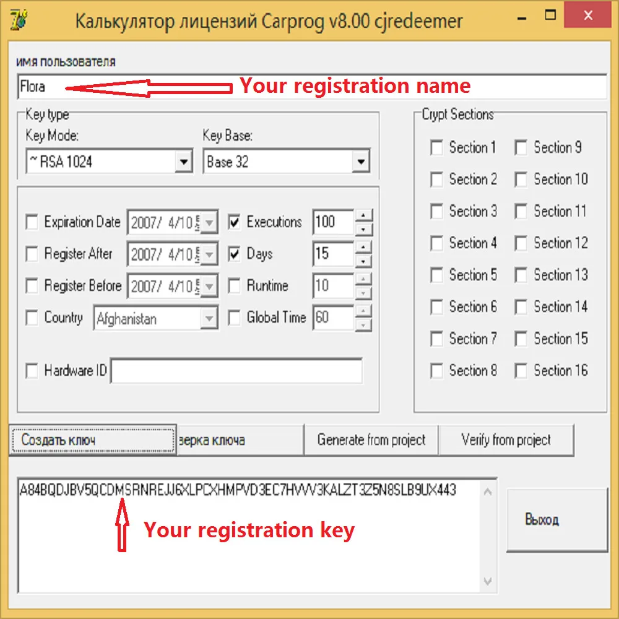Check the Section 11 checkbox

click(x=521, y=211)
